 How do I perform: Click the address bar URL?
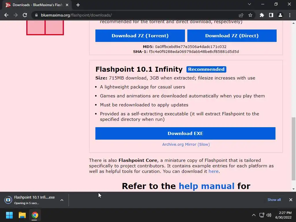click(76, 15)
